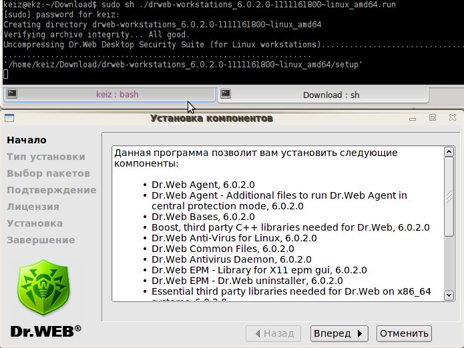This screenshot has width=464, height=348.
Task: Click the 'Данная программа позволит' intro text
Action: 256,158
